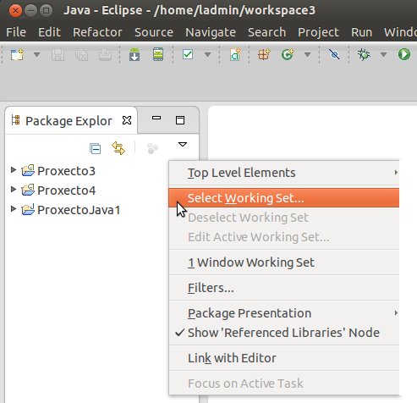
Task: Click the Package Explorer View Menu triangle
Action: 183,145
